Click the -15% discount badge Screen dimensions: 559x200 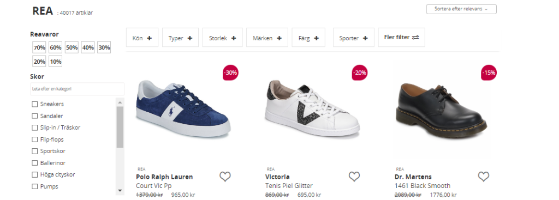(489, 72)
